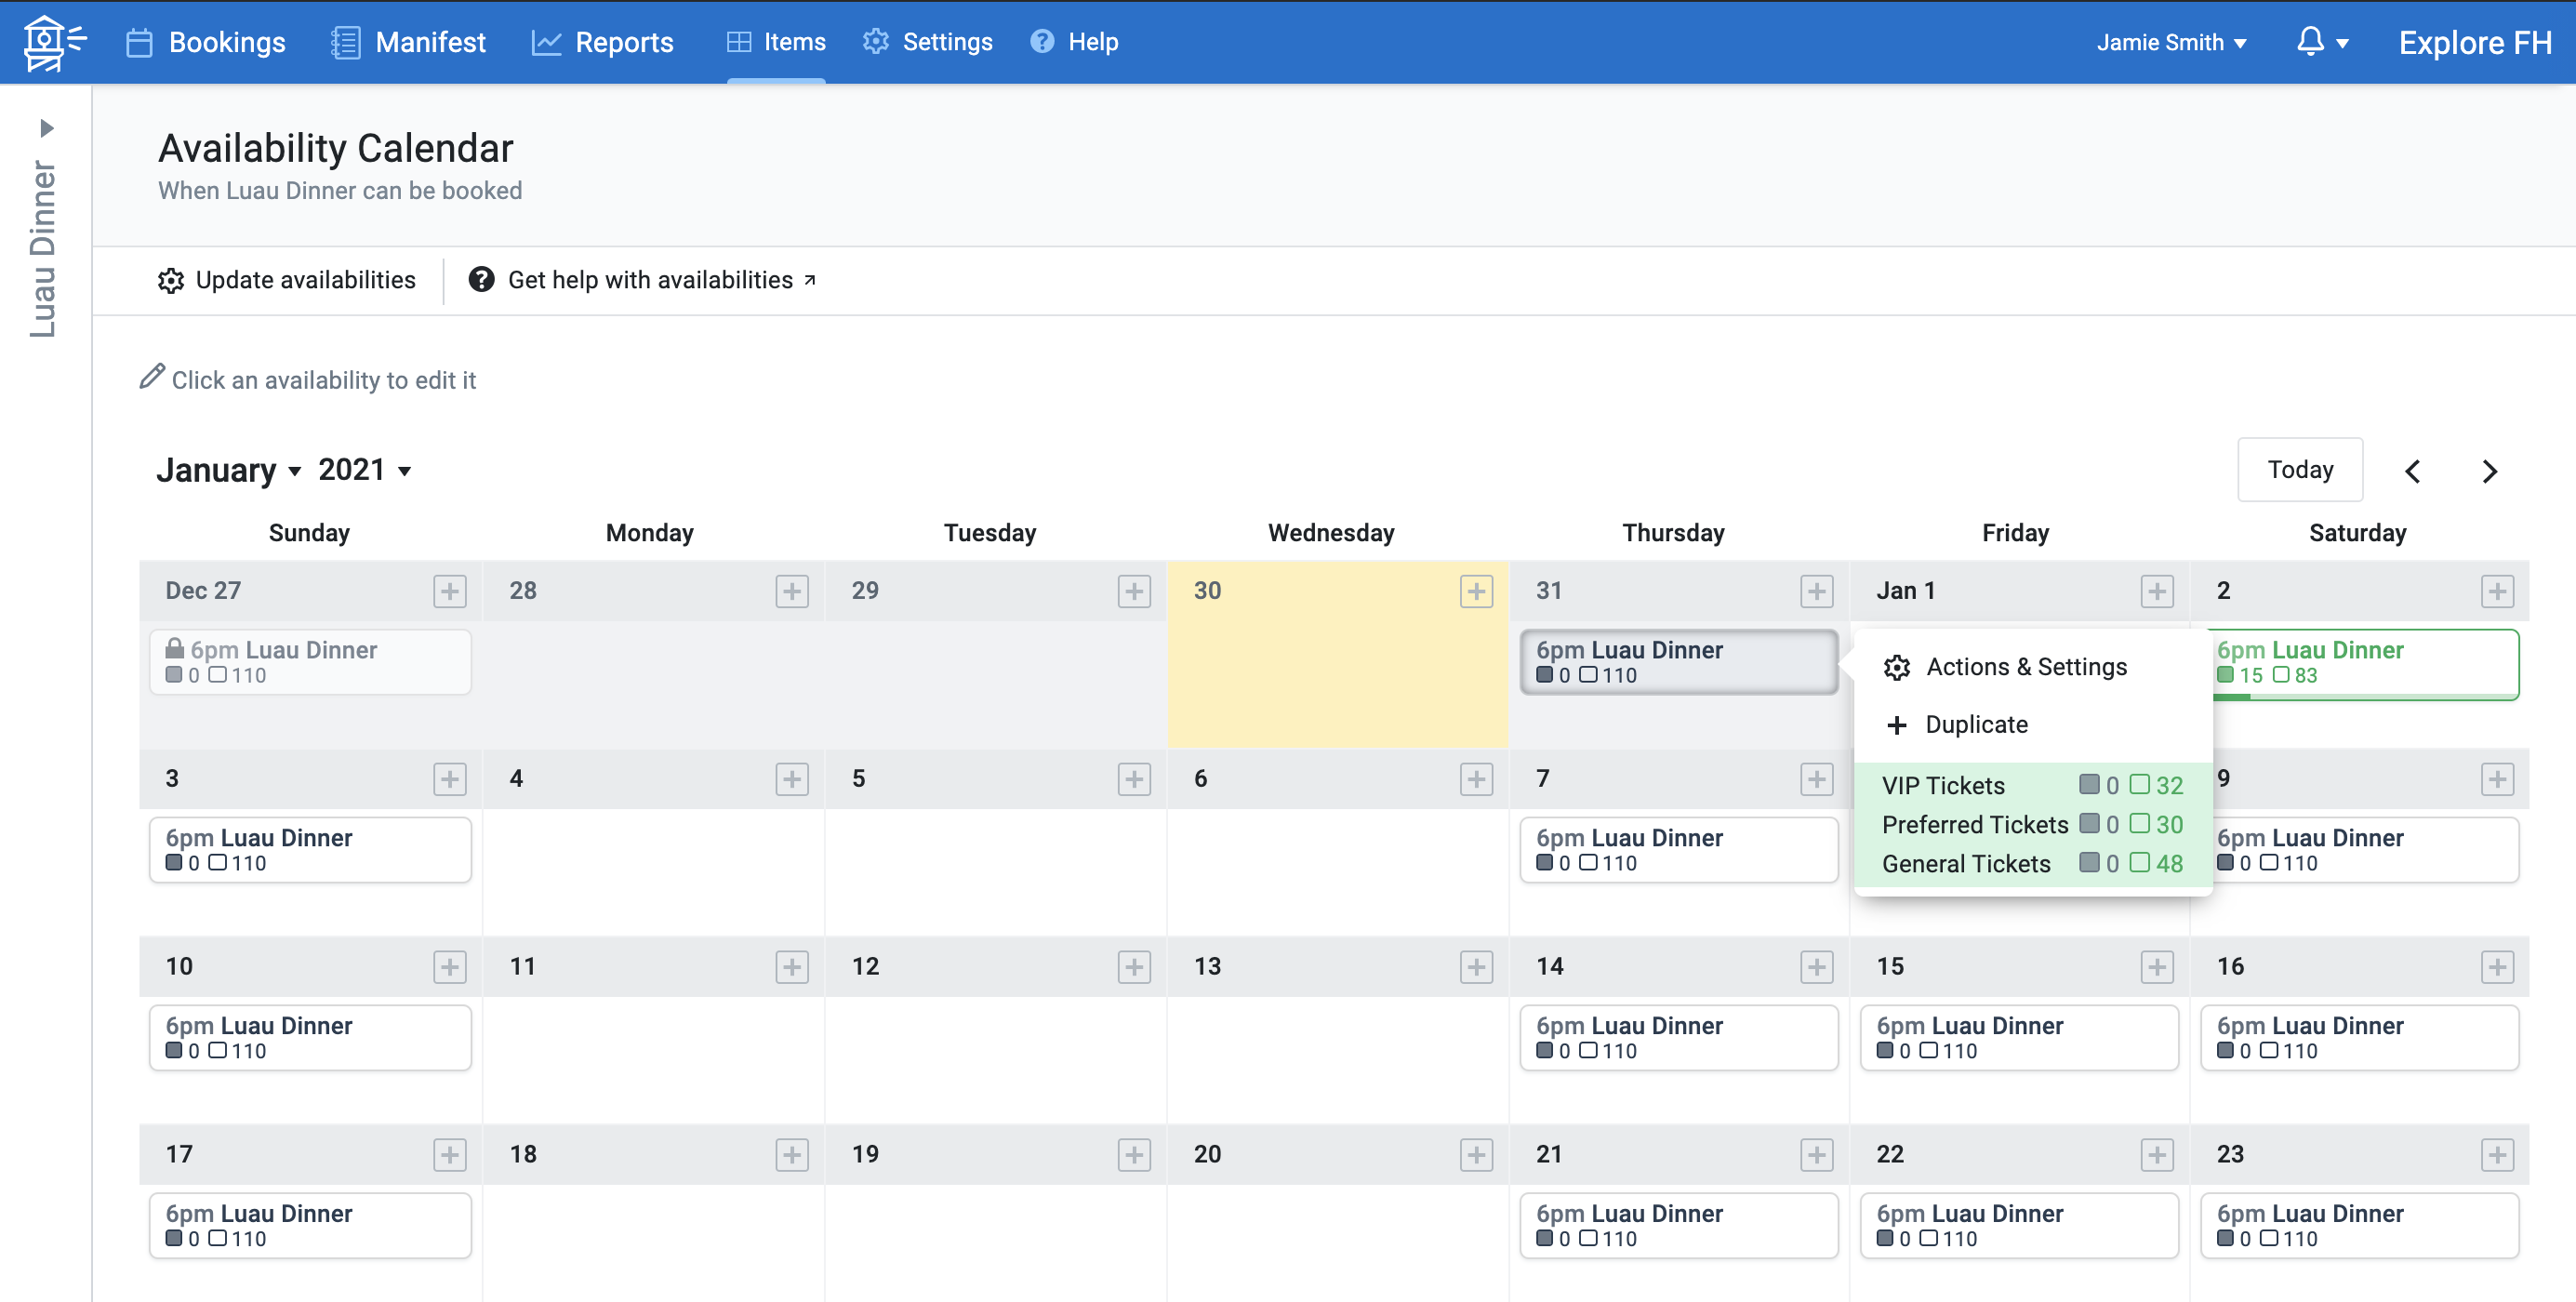This screenshot has height=1302, width=2576.
Task: Add availability on Jan 1 plus icon
Action: pos(2157,591)
